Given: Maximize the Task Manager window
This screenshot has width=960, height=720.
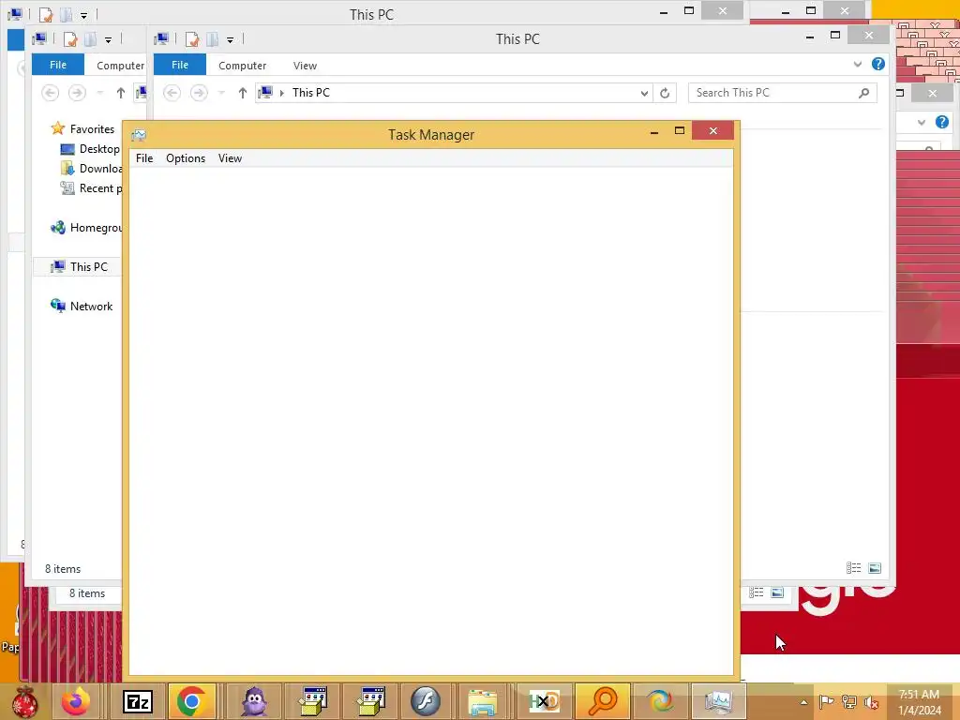Looking at the screenshot, I should point(680,131).
